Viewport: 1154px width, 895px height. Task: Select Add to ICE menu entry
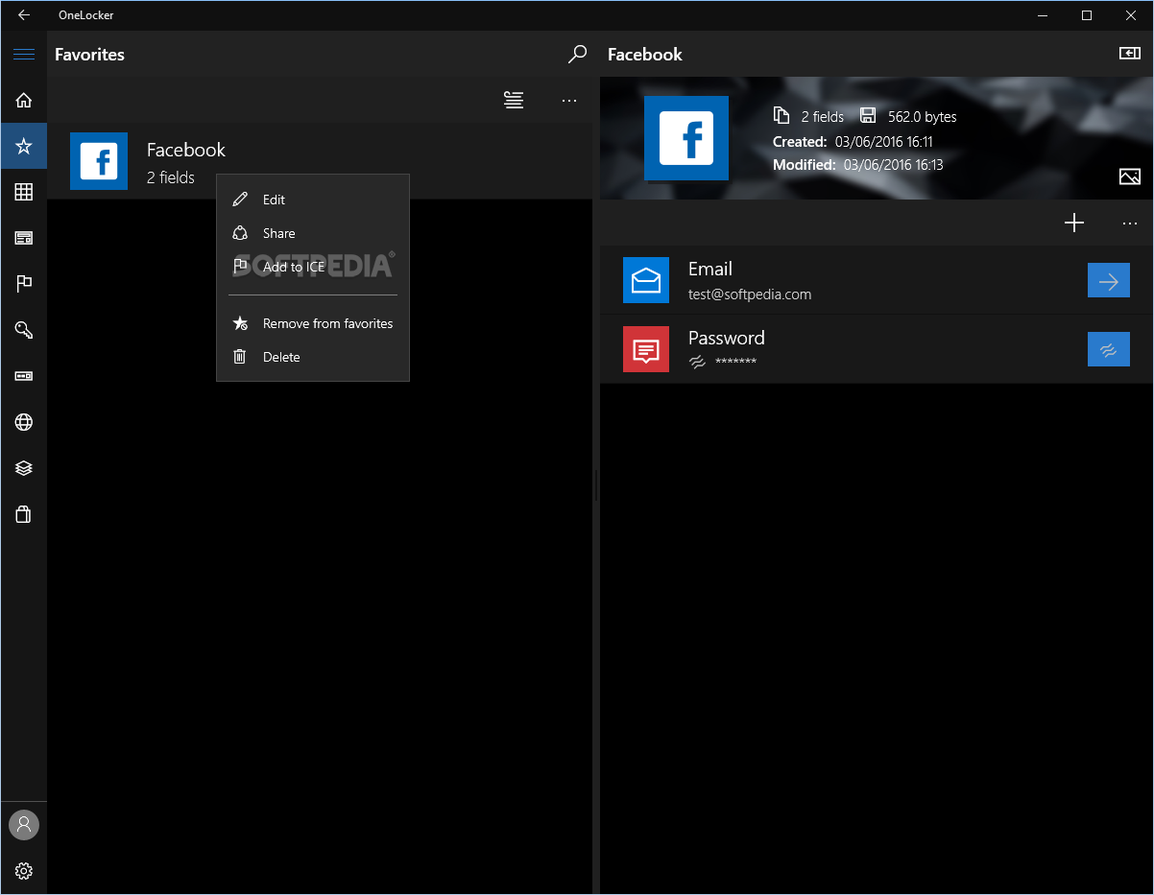[313, 267]
